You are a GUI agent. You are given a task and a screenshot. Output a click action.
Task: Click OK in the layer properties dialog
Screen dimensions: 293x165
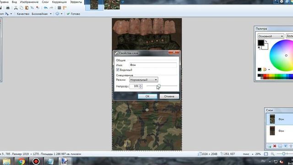(x=147, y=96)
